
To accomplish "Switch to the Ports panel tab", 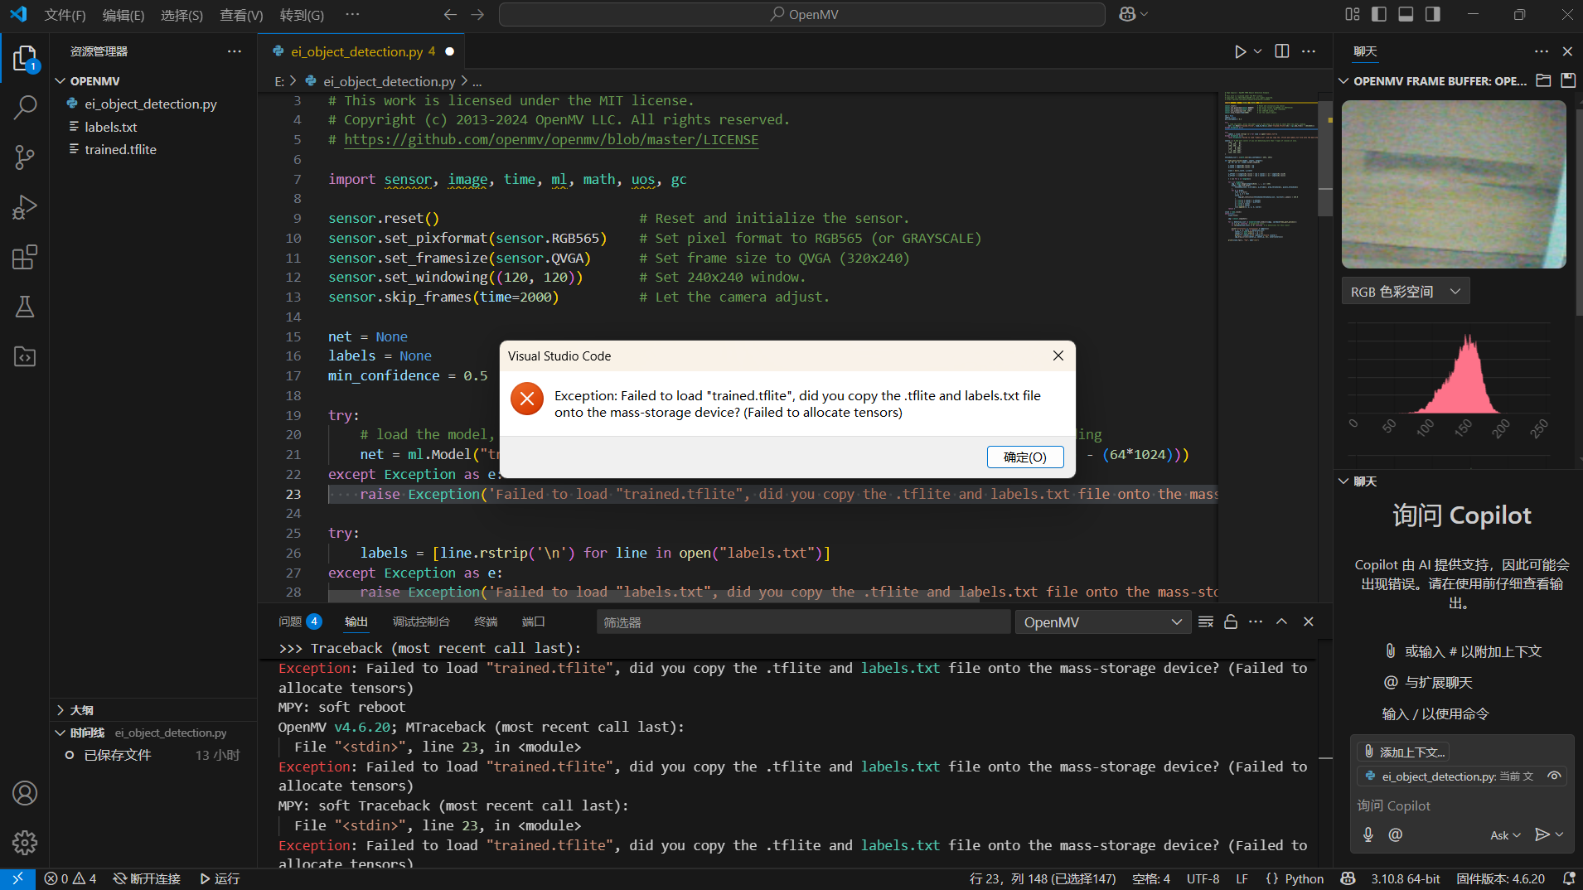I will pyautogui.click(x=534, y=622).
